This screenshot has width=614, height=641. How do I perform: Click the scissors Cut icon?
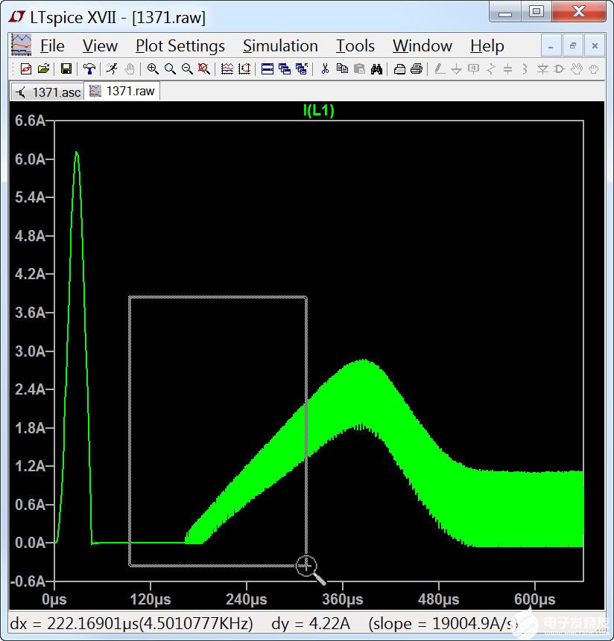point(325,69)
